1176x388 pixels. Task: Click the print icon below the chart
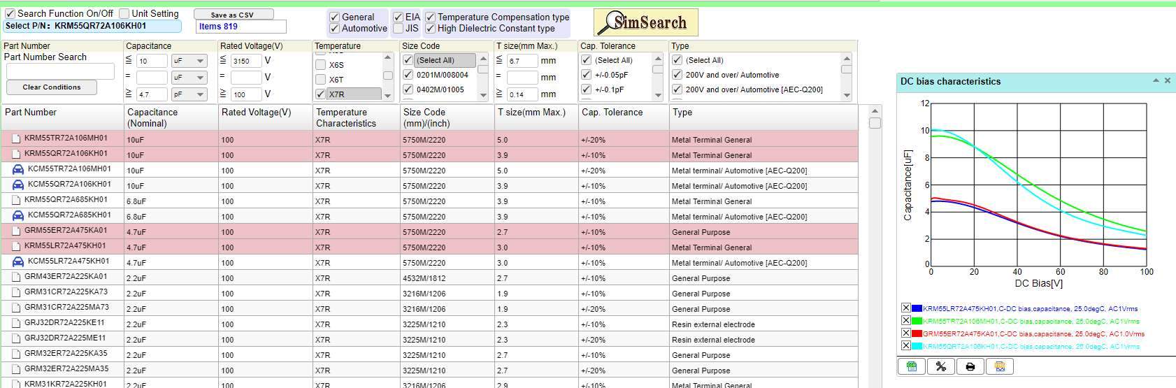click(970, 366)
